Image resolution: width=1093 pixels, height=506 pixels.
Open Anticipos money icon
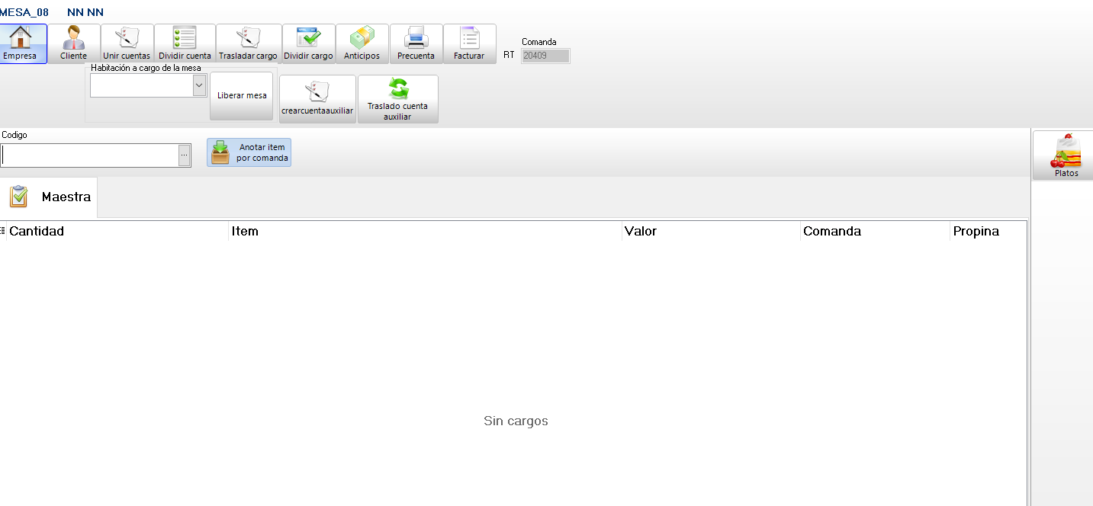(x=362, y=38)
